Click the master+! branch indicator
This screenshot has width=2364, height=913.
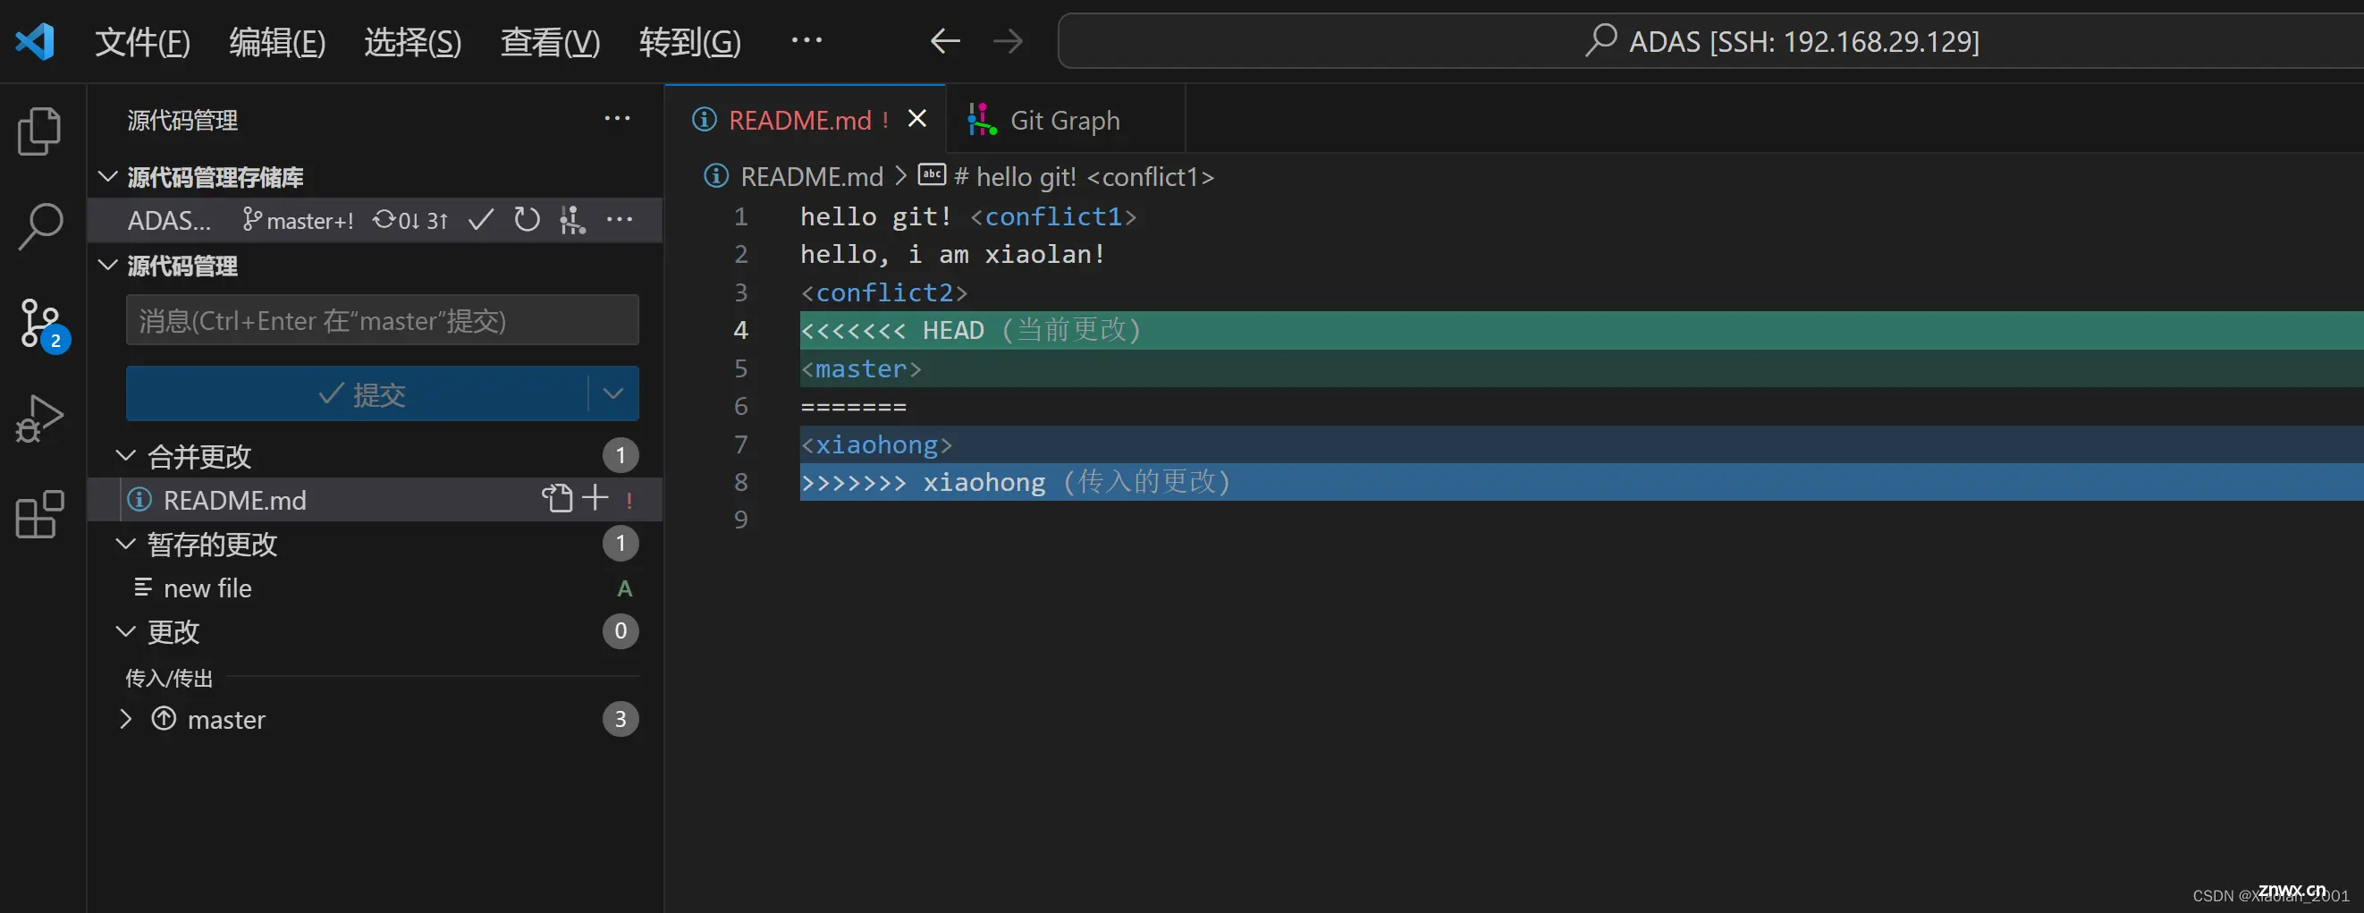(x=299, y=220)
